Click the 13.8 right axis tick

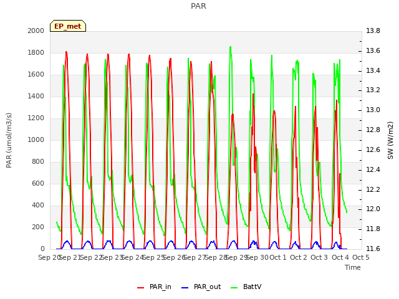pos(373,31)
